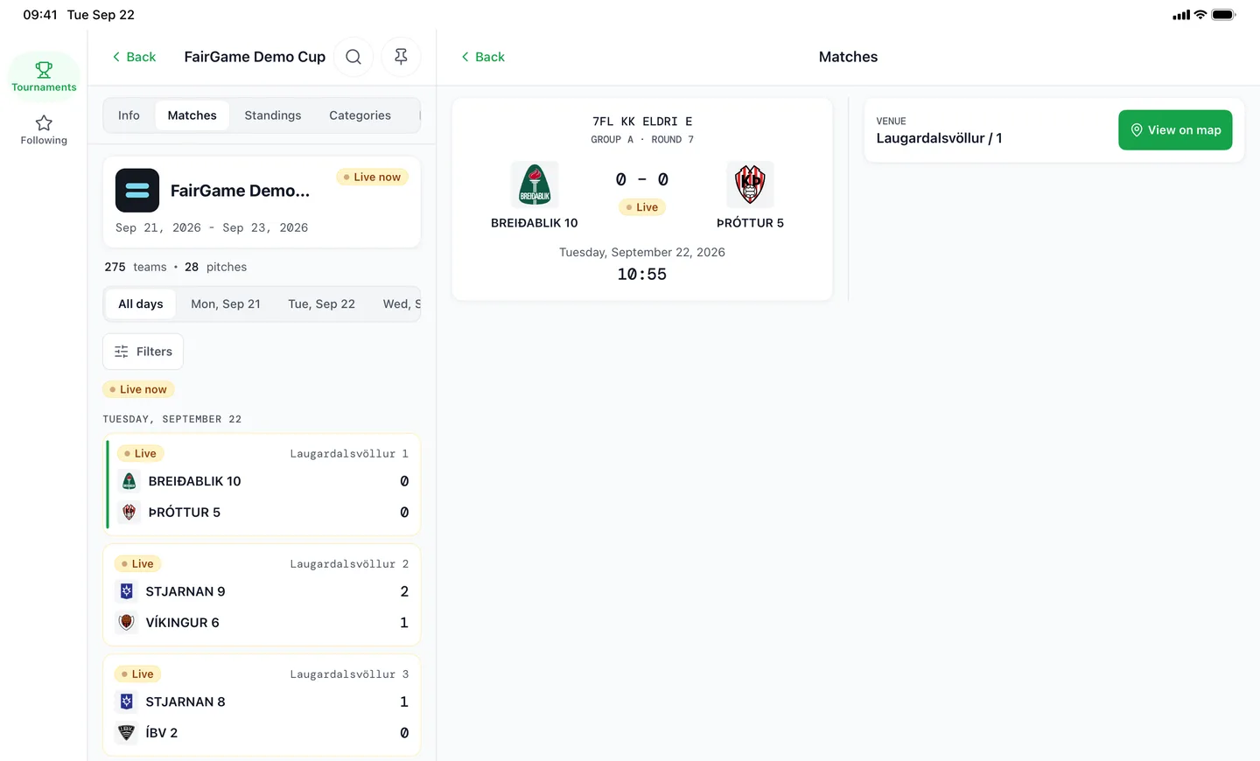Open the STJARNAN 8 match row
Screen dimensions: 1260x761
pos(262,702)
